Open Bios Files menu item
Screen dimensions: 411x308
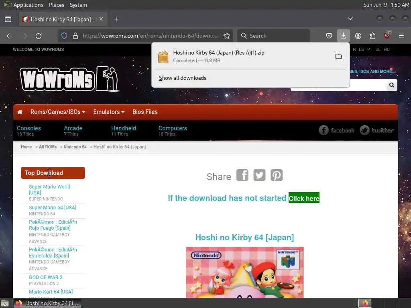[x=145, y=112]
